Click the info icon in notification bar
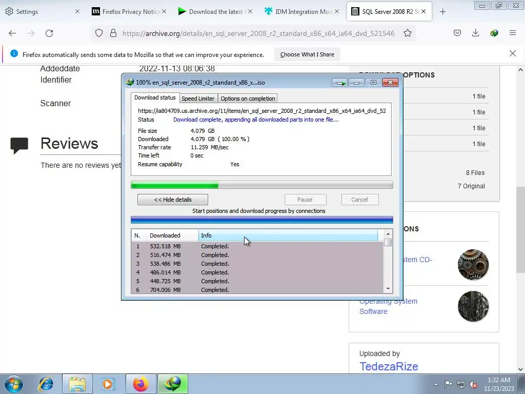The height and width of the screenshot is (394, 525). (14, 53)
